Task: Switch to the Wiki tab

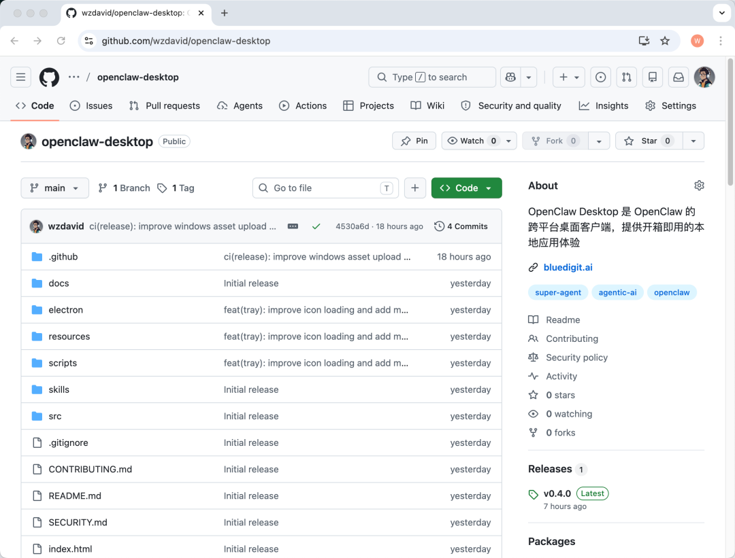Action: point(427,106)
